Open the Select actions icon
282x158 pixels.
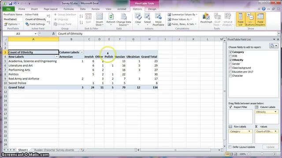147,17
